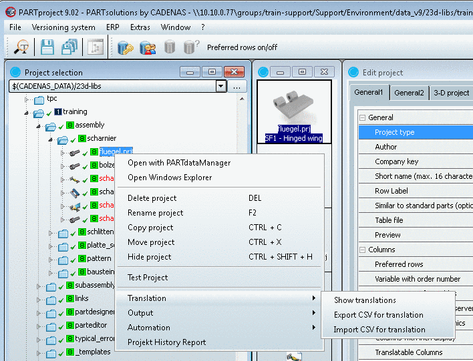Open the Automation submenu
The width and height of the screenshot is (473, 361).
[x=220, y=328]
